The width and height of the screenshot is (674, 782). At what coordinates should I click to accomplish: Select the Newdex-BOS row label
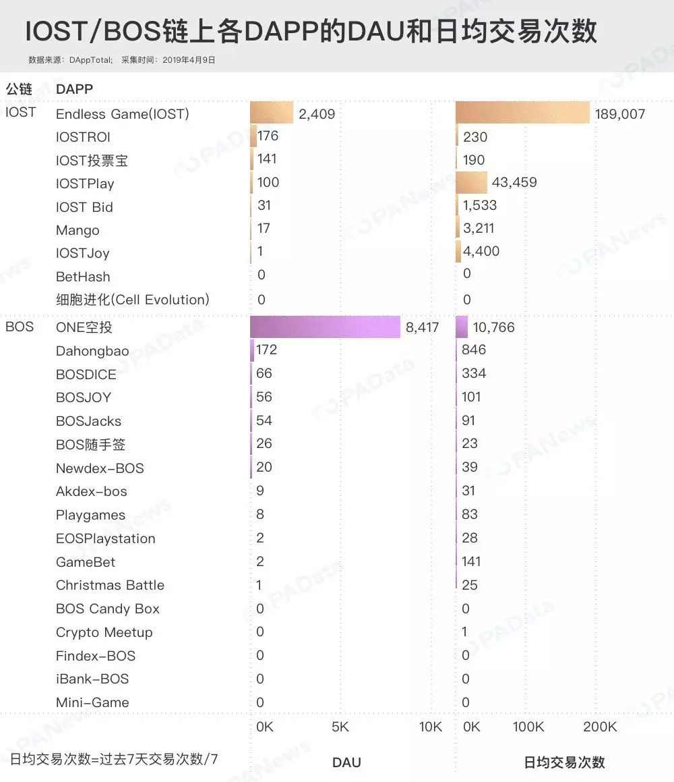tap(100, 468)
